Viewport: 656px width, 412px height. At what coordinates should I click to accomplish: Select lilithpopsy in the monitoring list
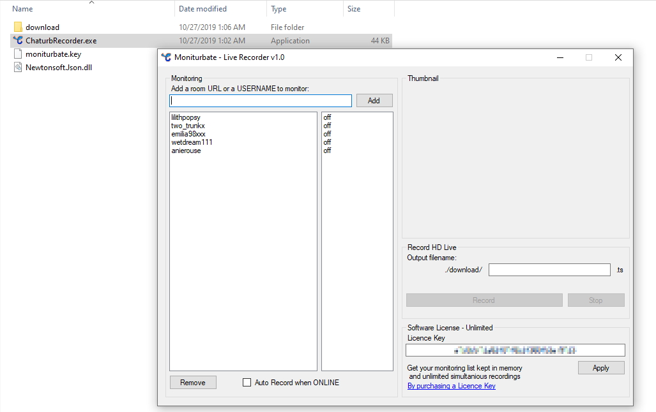[186, 117]
